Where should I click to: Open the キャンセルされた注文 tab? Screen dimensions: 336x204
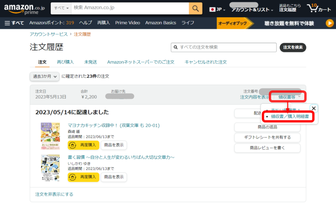[205, 62]
